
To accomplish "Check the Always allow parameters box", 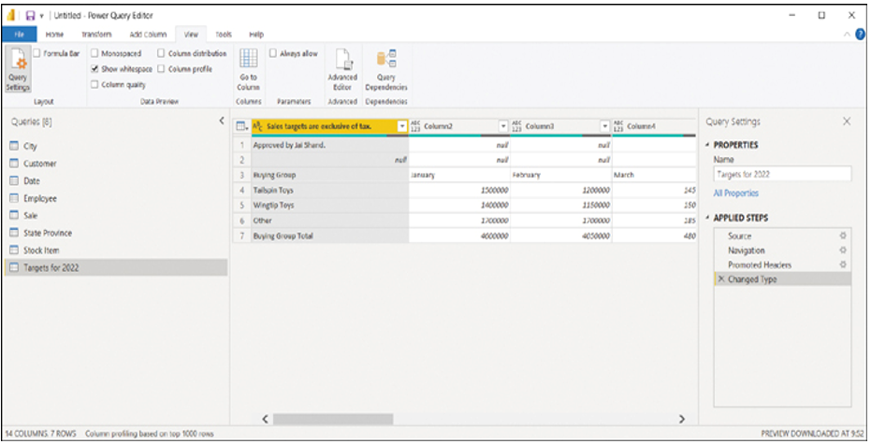I will pos(273,53).
